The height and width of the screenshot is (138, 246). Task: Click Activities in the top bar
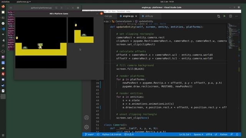(5, 2)
